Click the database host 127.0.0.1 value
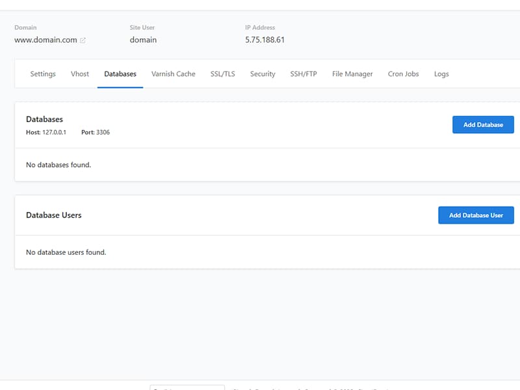 point(54,133)
